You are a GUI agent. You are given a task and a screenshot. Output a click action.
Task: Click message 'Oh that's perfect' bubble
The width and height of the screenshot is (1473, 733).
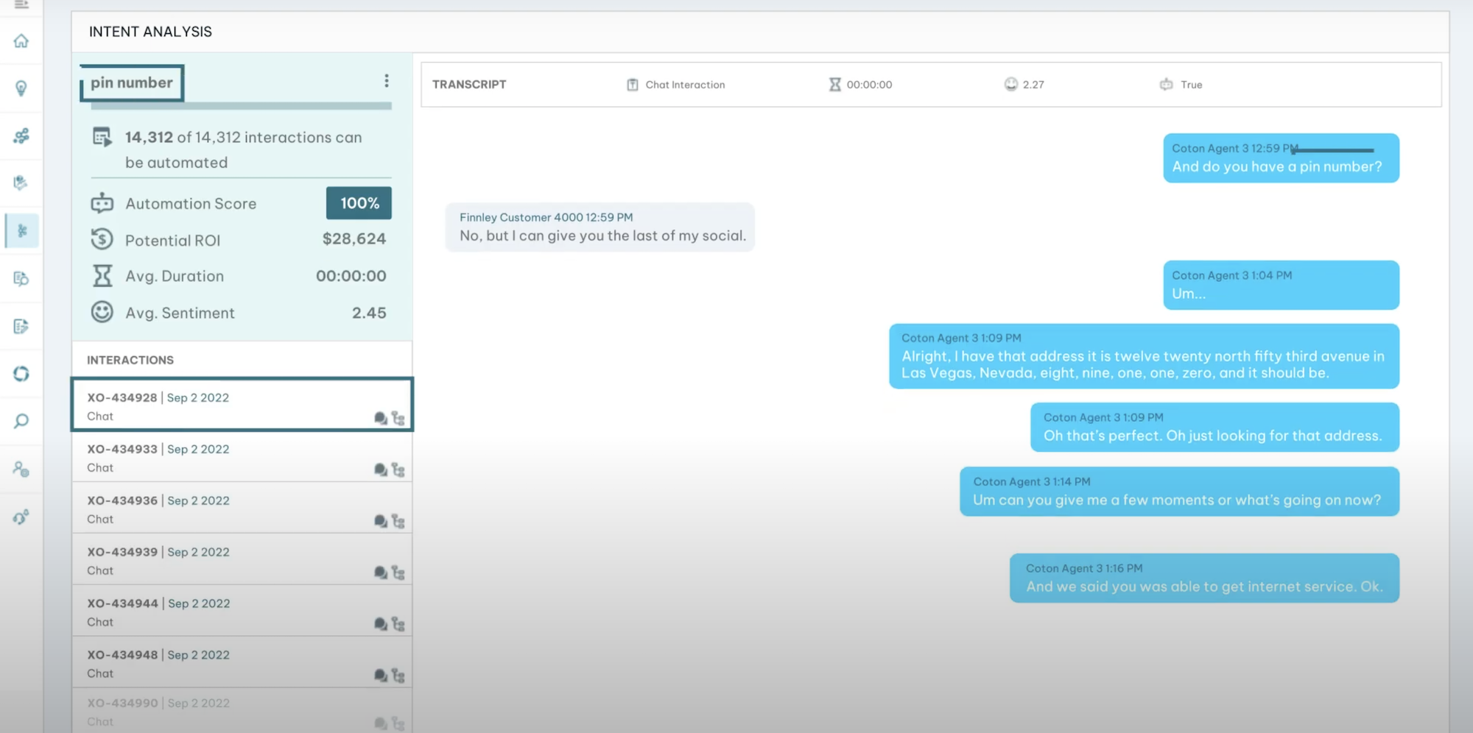(1215, 427)
